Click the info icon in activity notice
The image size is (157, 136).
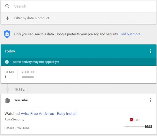click(x=7, y=62)
